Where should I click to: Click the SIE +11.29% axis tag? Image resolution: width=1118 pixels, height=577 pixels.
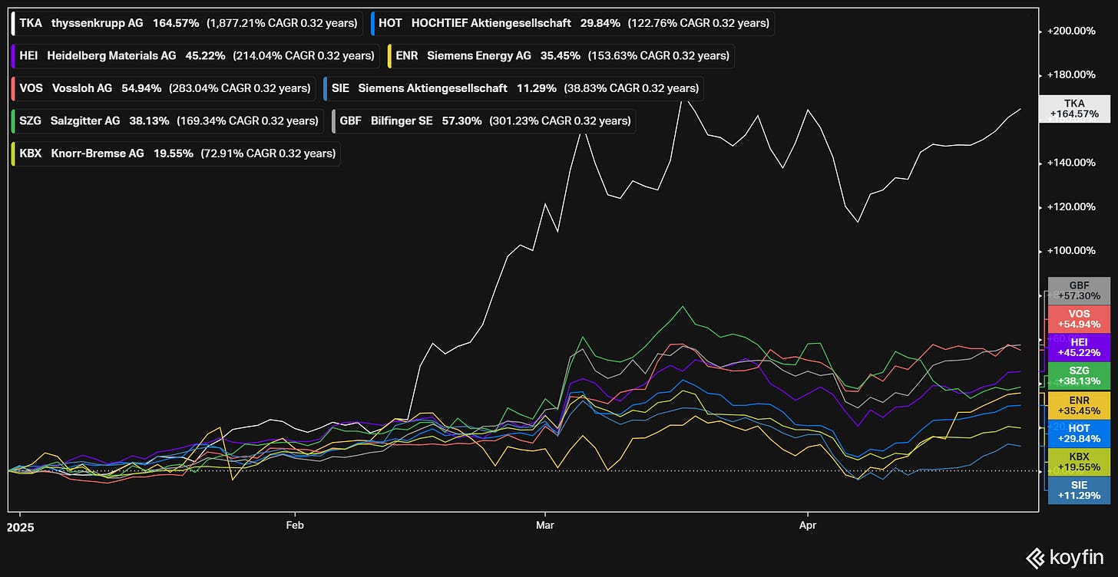coord(1079,490)
